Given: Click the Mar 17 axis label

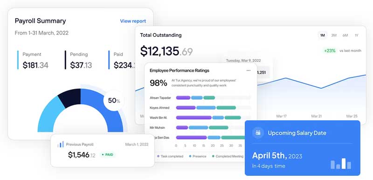Looking at the screenshot, I should pyautogui.click(x=281, y=116).
